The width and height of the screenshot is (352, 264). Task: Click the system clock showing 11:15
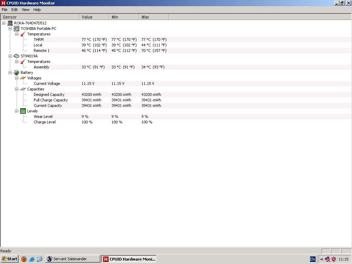343,259
